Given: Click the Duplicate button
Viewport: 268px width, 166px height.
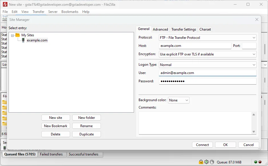Looking at the screenshot, I should pyautogui.click(x=87, y=134).
